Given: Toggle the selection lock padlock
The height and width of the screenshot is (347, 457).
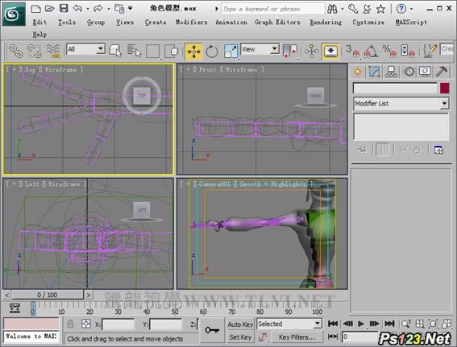Looking at the screenshot, I should [70, 324].
